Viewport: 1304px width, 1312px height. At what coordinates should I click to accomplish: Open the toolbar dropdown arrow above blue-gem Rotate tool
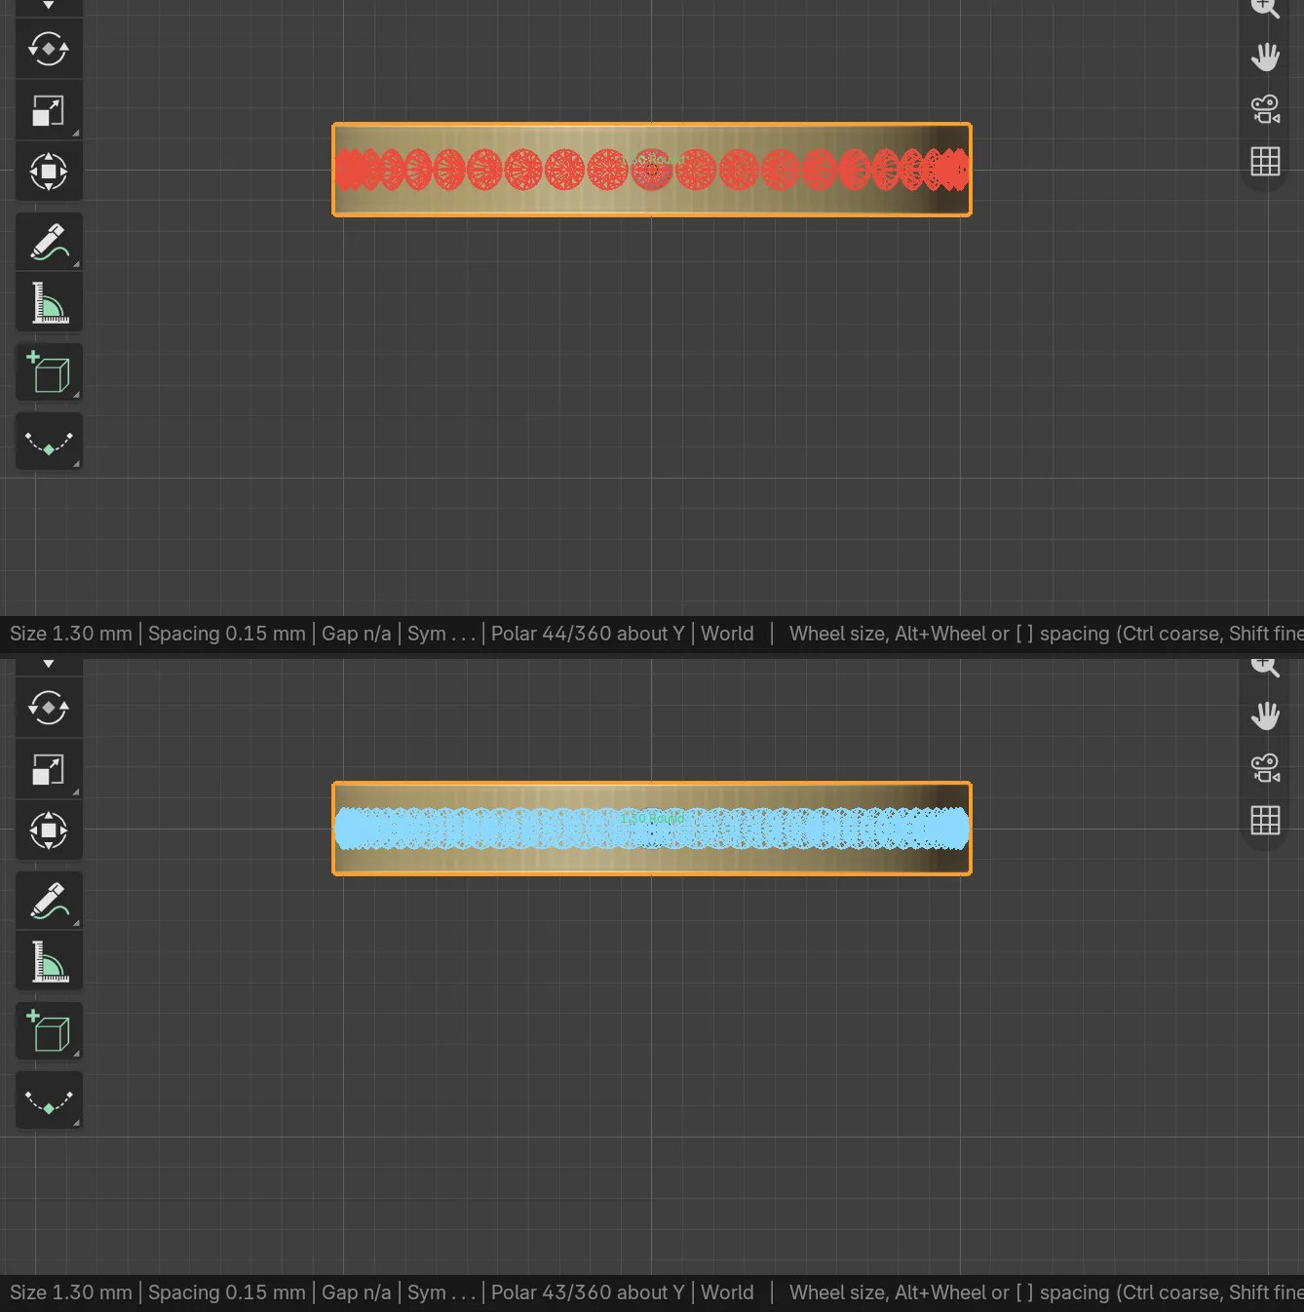pyautogui.click(x=49, y=665)
